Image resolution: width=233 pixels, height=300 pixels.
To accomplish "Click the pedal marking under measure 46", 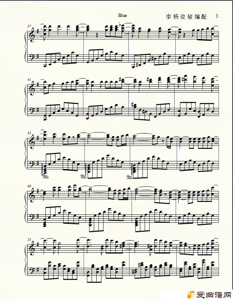I will 84,177.
